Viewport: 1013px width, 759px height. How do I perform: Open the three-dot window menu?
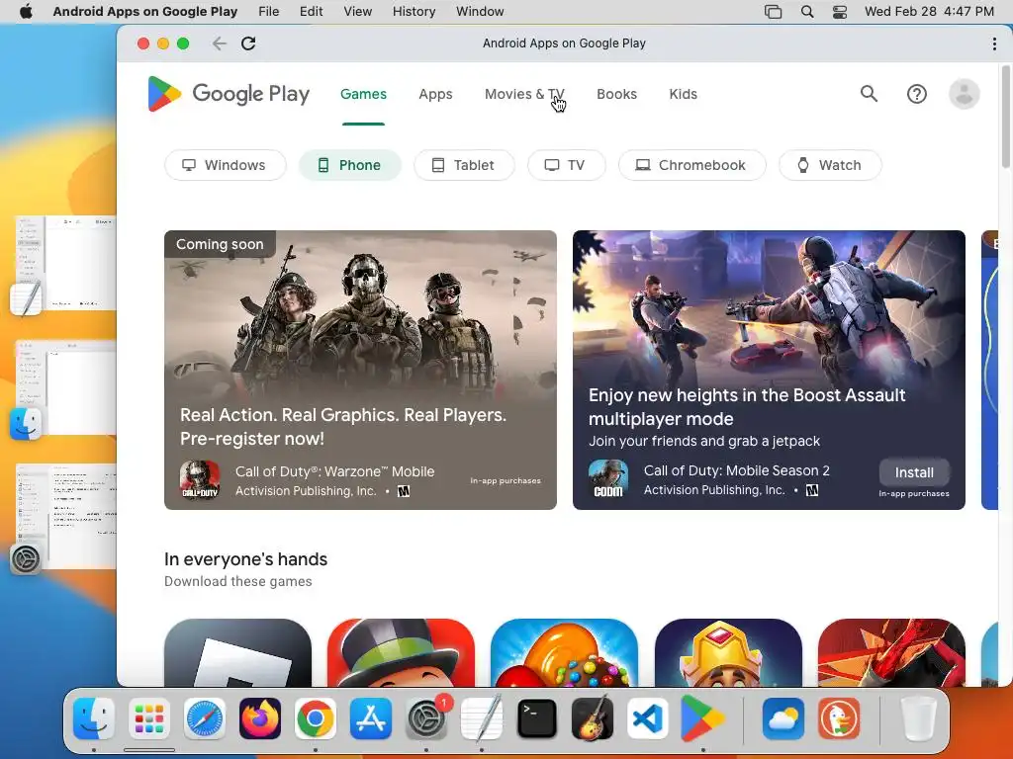click(x=994, y=43)
